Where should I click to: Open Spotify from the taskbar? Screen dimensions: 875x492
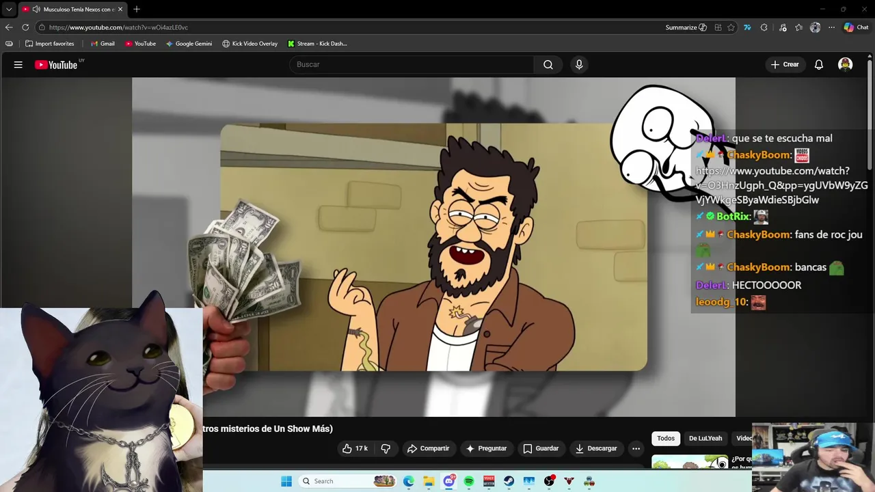point(469,481)
